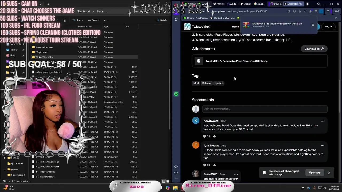Reply to Tyra Breaux's comment

click(215, 165)
